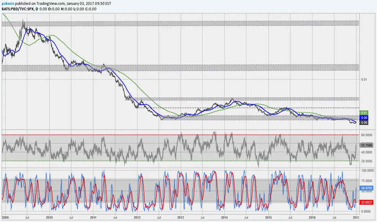This screenshot has width=377, height=222.
Task: Open the pskocic author profile link
Action: tap(8, 4)
